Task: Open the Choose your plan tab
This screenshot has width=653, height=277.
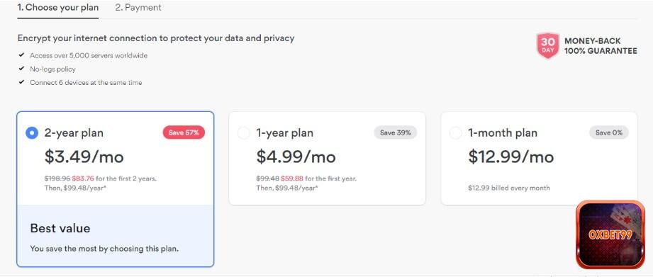Action: tap(58, 8)
